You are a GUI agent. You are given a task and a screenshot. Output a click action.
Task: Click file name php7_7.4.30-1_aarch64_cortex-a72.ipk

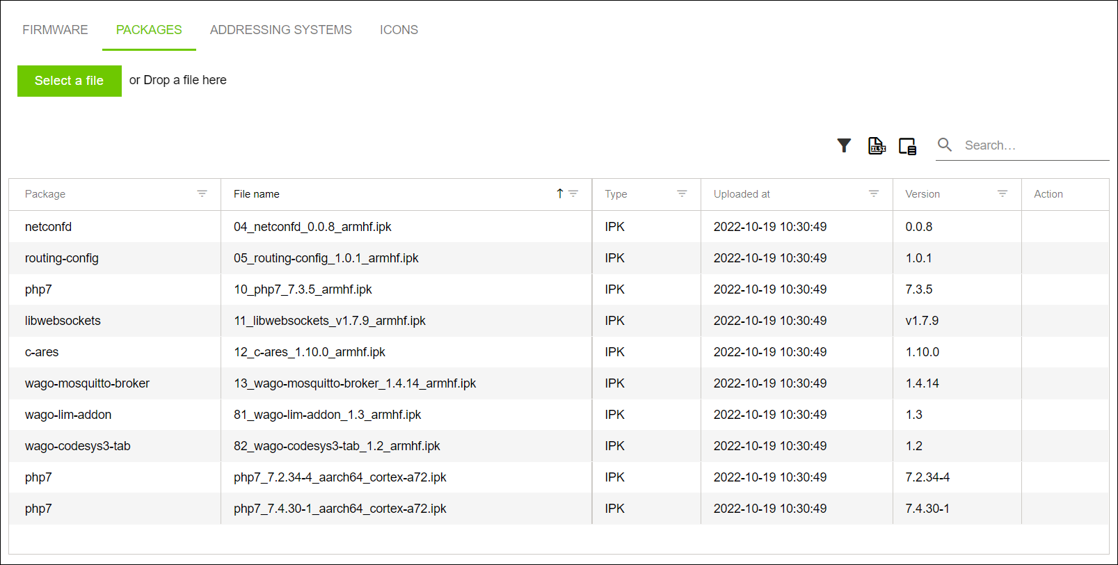(340, 509)
